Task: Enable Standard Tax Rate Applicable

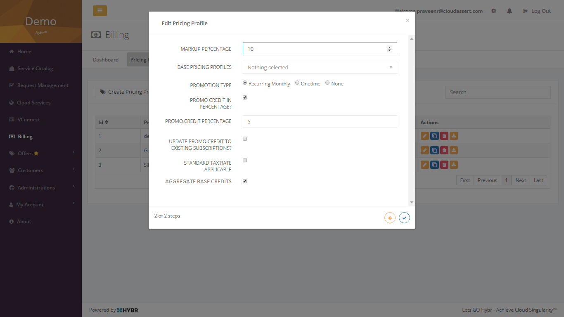Action: click(245, 160)
